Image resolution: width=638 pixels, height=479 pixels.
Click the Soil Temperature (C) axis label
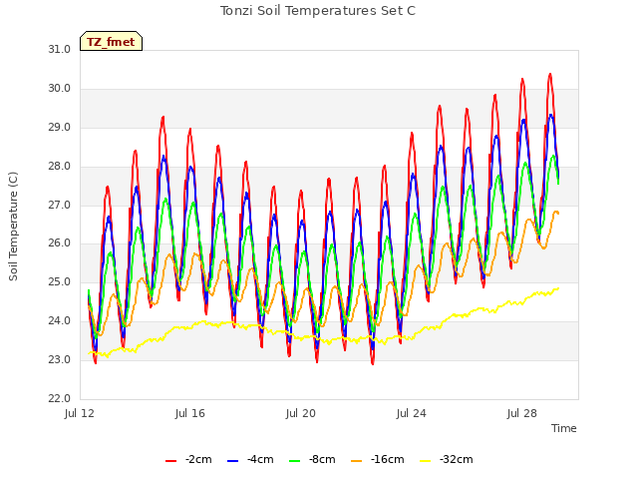coord(13,227)
